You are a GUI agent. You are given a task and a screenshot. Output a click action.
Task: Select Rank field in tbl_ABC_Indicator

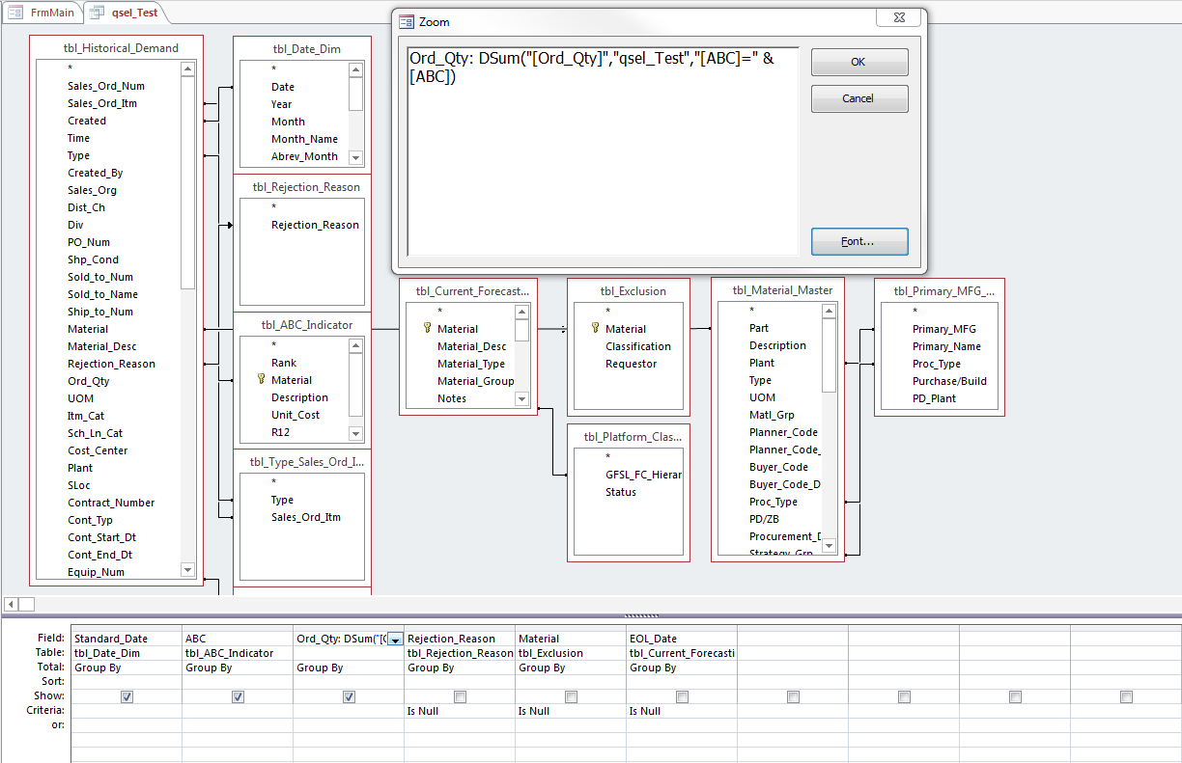pyautogui.click(x=284, y=363)
